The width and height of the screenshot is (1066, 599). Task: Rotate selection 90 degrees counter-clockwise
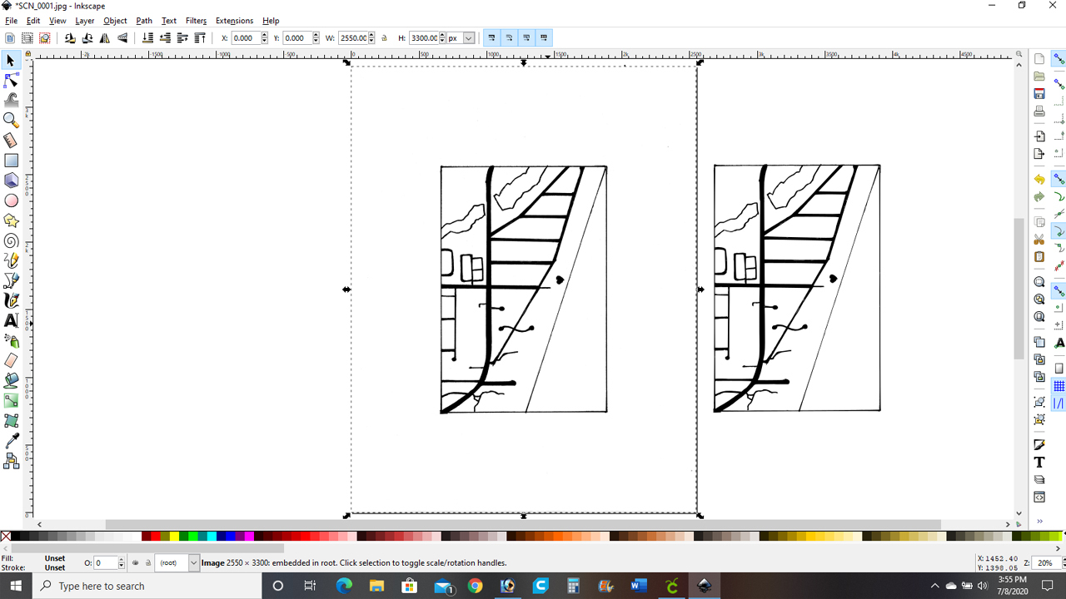70,38
